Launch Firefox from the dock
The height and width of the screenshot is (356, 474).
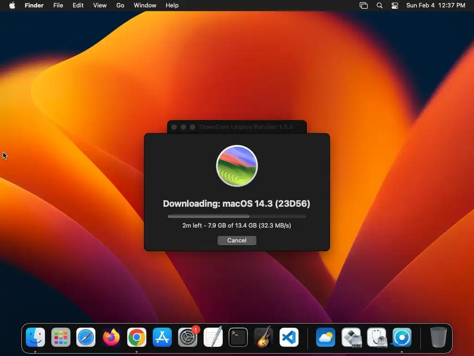[111, 337]
